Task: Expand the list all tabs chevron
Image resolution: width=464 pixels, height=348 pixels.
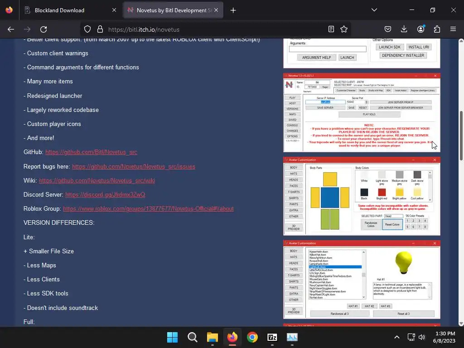Action: click(374, 10)
